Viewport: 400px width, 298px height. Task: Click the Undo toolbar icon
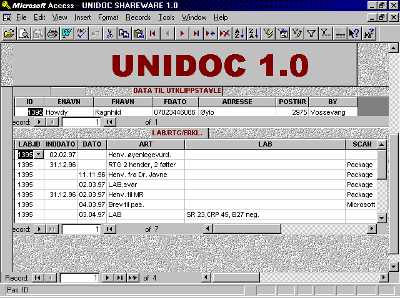tap(96, 34)
